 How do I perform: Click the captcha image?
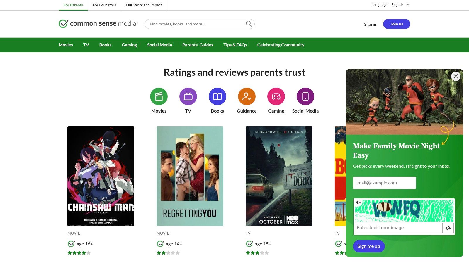405,211
